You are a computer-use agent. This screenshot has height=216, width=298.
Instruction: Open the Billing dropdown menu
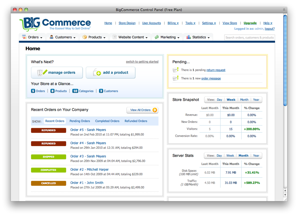click(x=173, y=23)
